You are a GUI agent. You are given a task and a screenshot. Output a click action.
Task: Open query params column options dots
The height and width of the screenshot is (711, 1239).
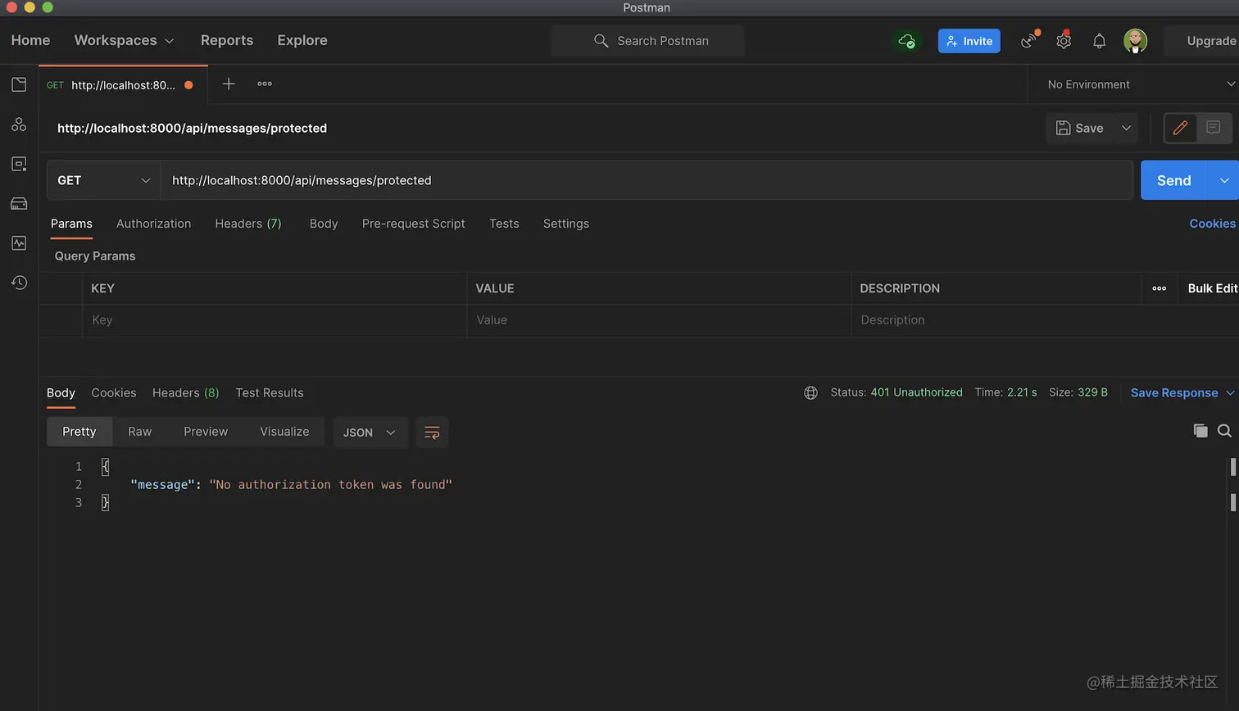(1159, 288)
